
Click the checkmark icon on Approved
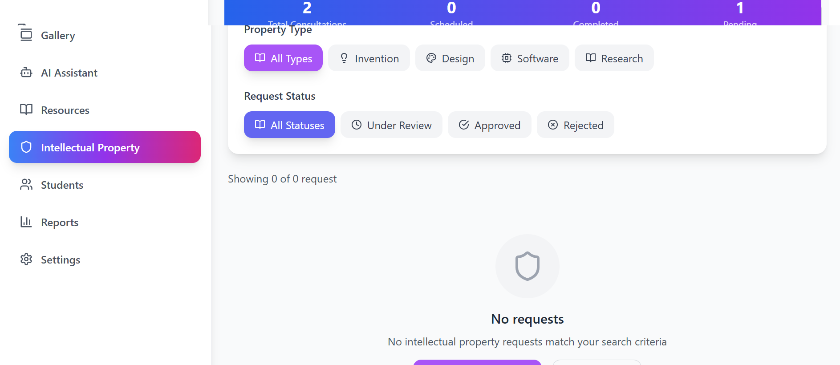tap(464, 125)
